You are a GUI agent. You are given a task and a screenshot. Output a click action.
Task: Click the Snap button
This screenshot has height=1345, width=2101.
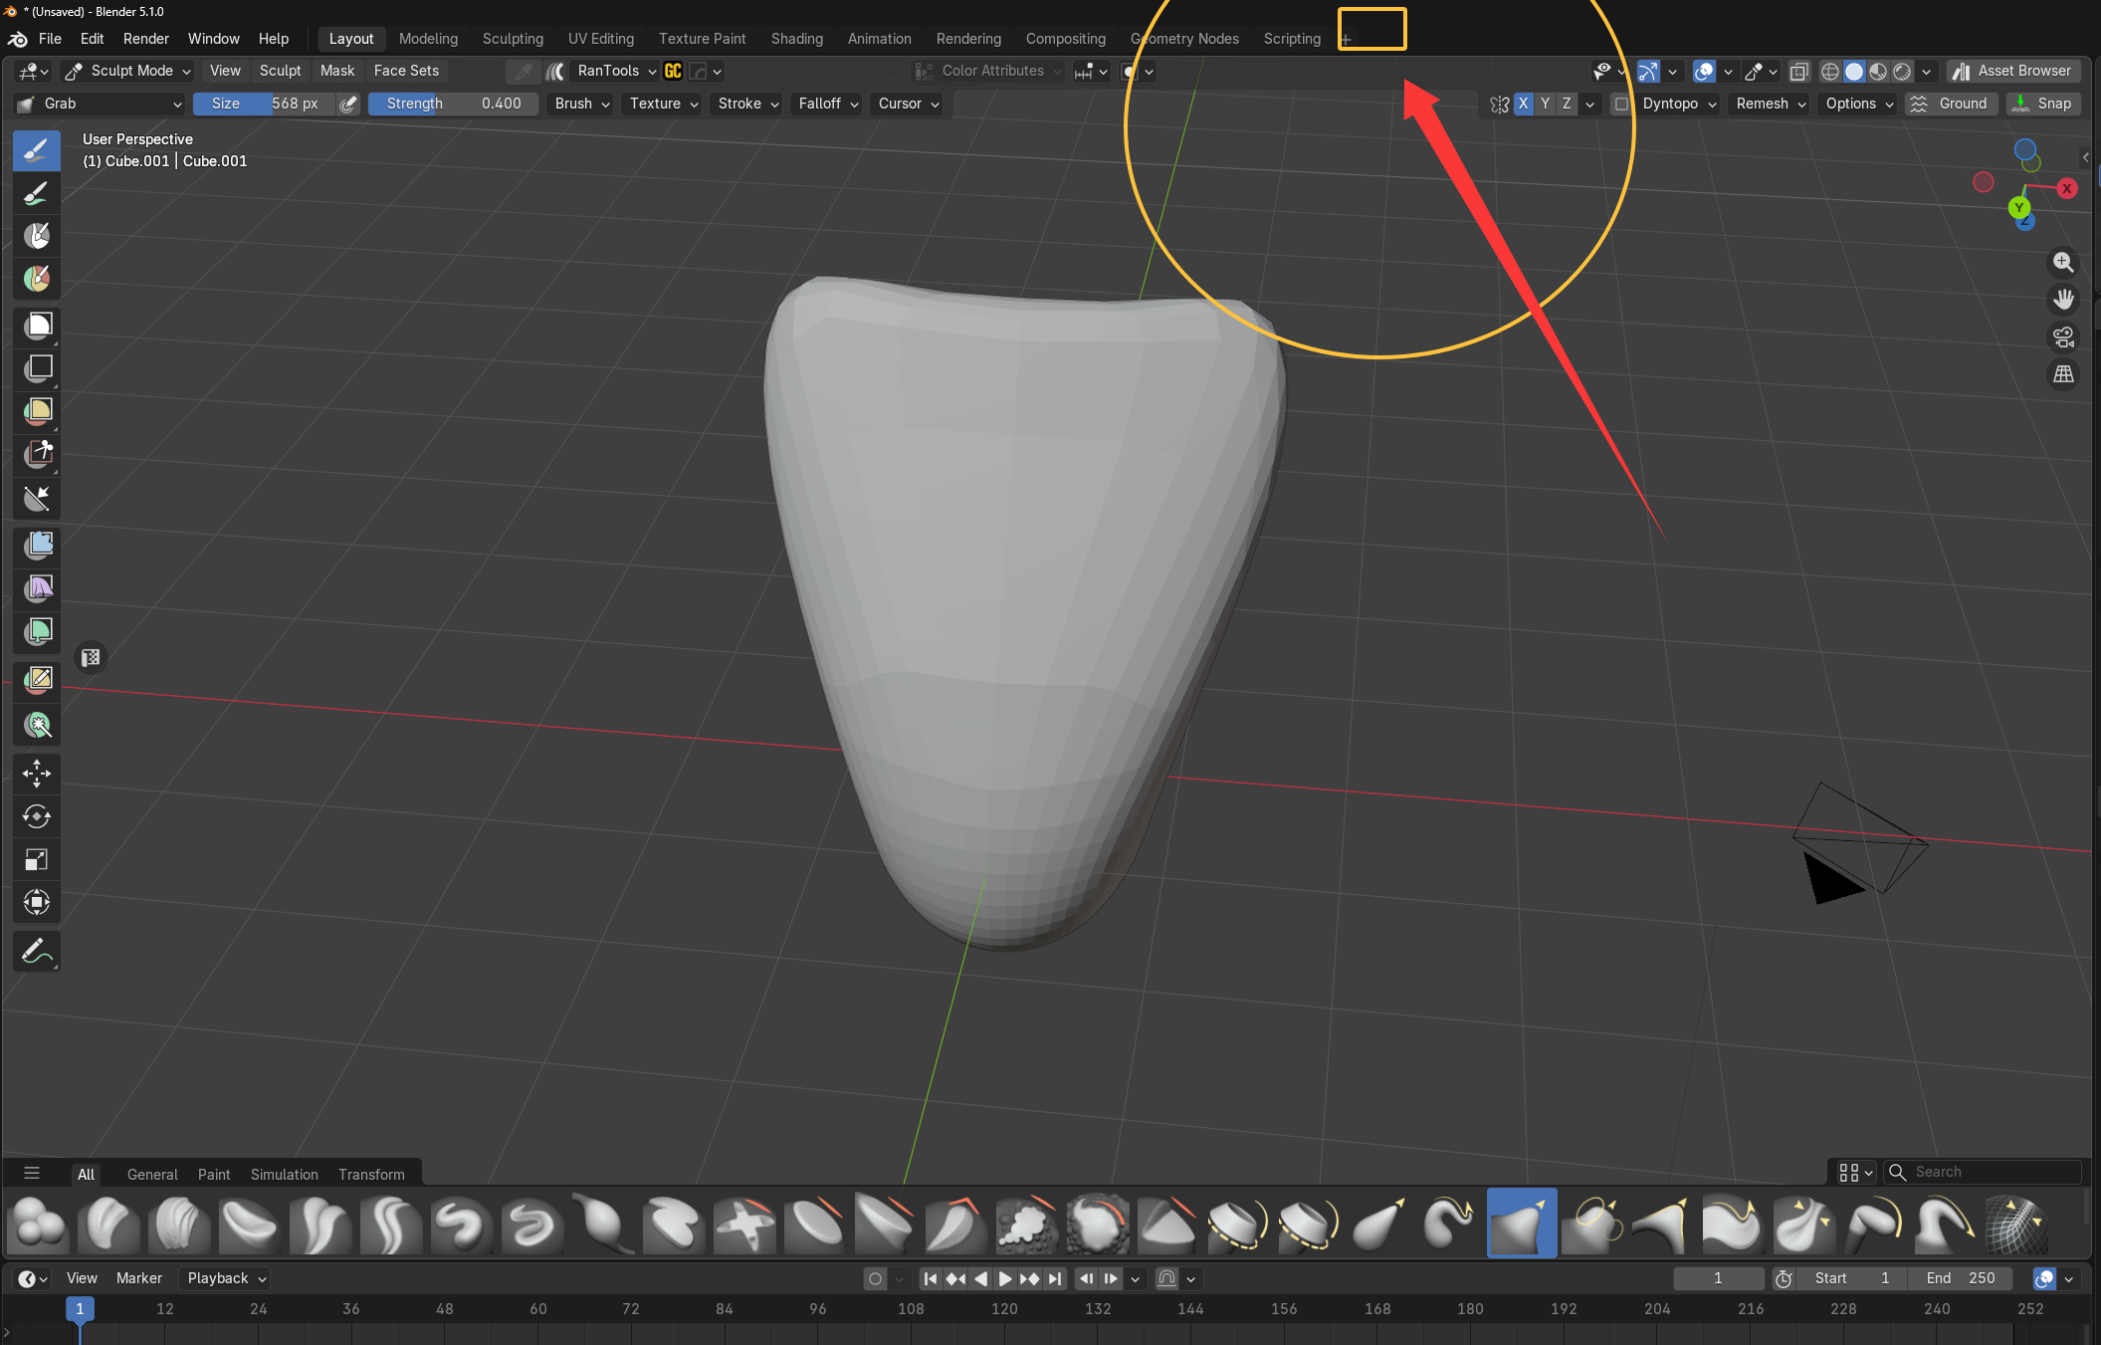coord(2042,104)
